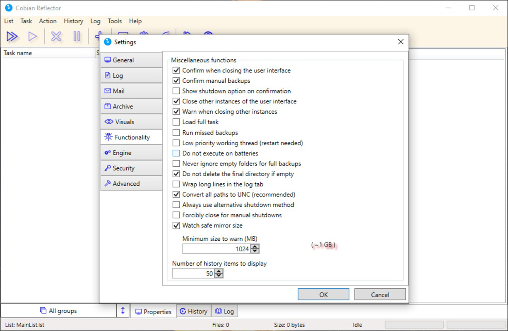Uncheck Confirm when closing the user interface
This screenshot has height=331, width=508.
click(x=176, y=70)
